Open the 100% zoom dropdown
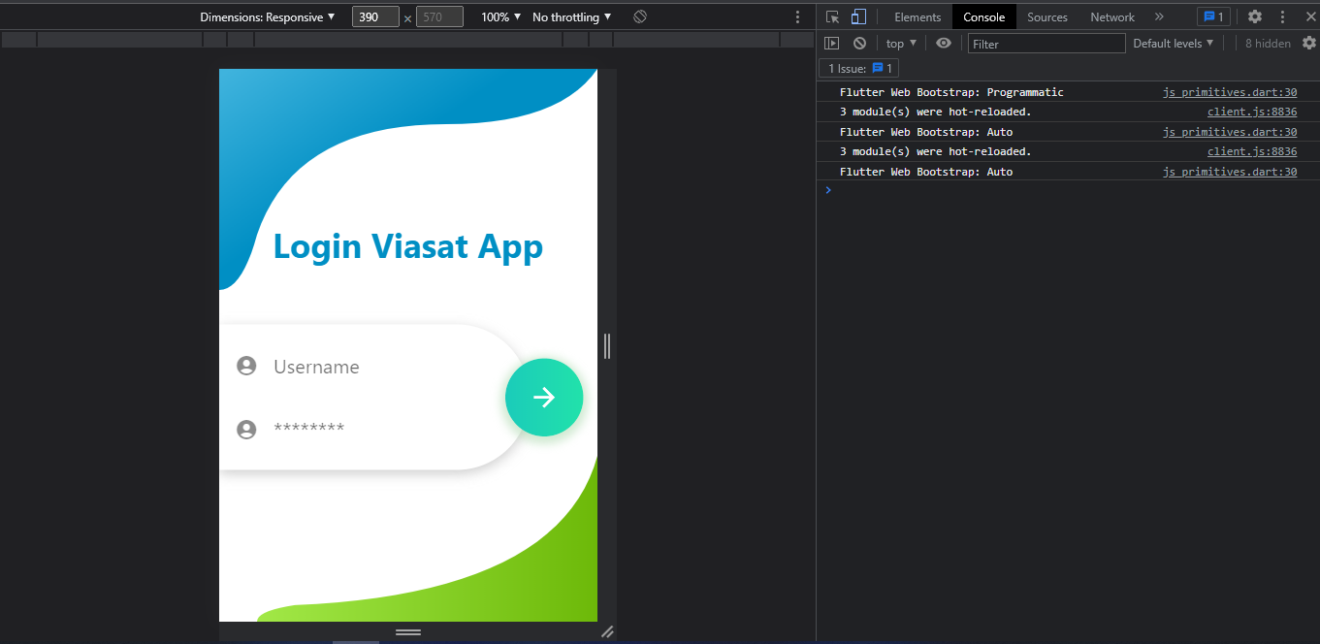This screenshot has height=644, width=1320. coord(501,16)
